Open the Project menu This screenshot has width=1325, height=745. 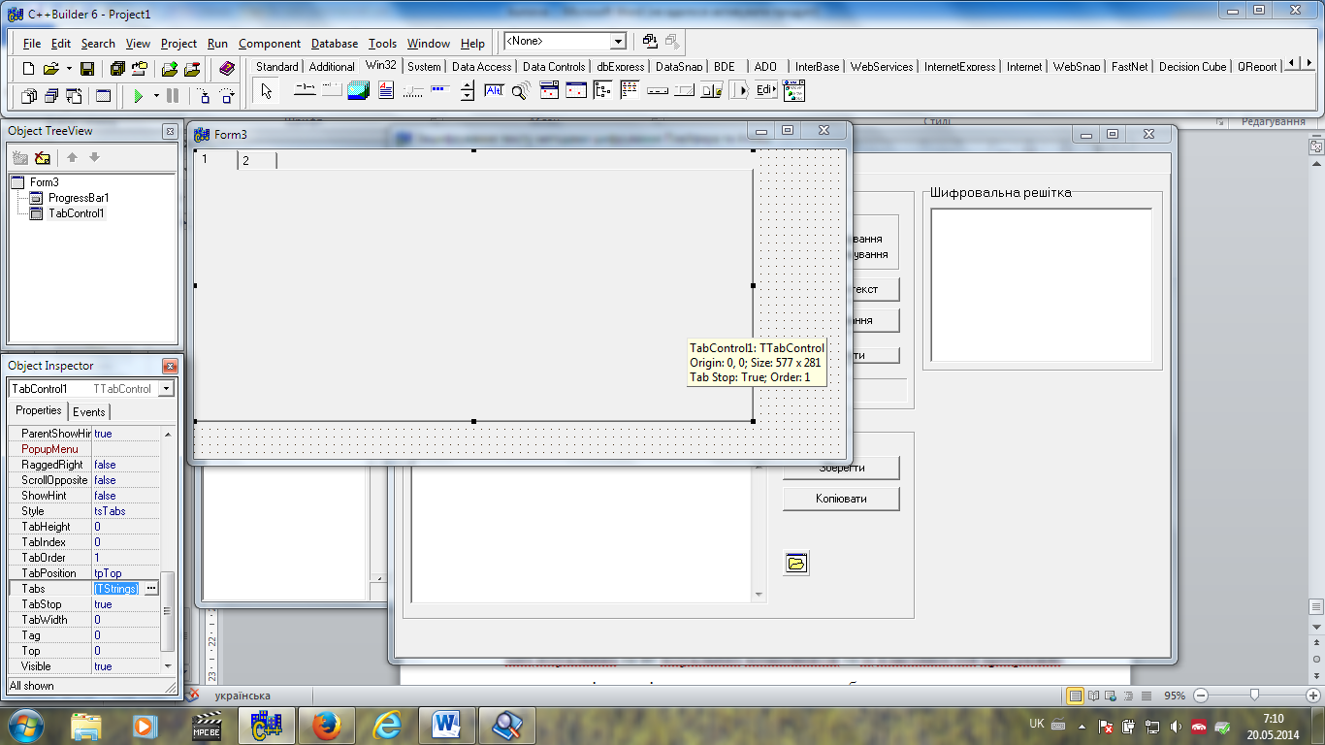(178, 44)
